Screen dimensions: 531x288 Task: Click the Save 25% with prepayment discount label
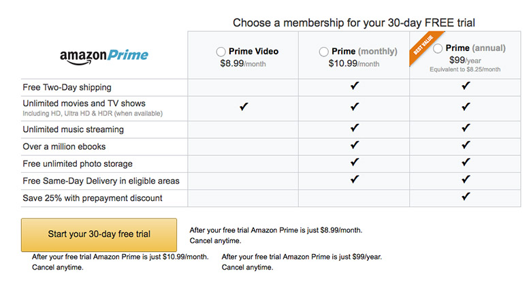(x=93, y=198)
